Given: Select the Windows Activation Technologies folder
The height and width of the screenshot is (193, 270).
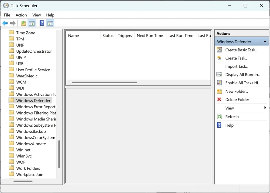Looking at the screenshot, I should pos(36,95).
